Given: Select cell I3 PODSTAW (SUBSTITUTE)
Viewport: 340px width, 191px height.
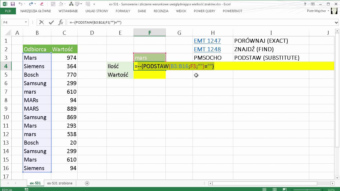Looking at the screenshot, I should coord(271,58).
